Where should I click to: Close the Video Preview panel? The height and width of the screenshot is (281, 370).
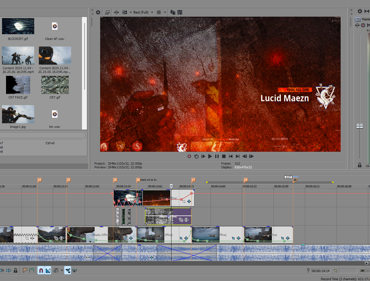tap(92, 10)
